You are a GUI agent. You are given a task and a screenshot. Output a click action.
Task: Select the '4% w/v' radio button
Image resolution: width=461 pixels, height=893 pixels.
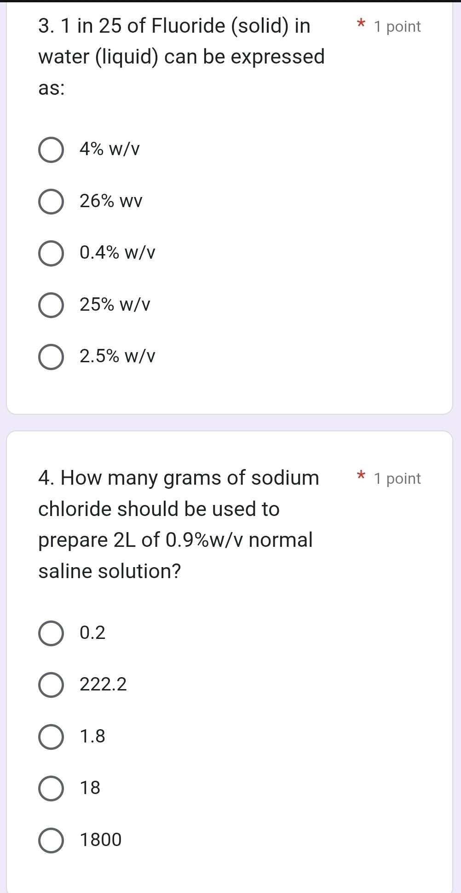51,150
